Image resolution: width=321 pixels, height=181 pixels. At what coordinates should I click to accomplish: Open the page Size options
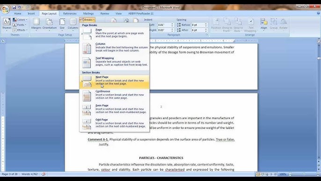tap(62, 25)
